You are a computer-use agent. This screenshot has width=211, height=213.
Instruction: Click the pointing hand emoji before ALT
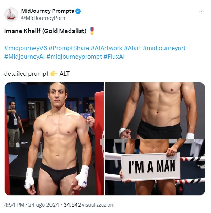(x=54, y=74)
